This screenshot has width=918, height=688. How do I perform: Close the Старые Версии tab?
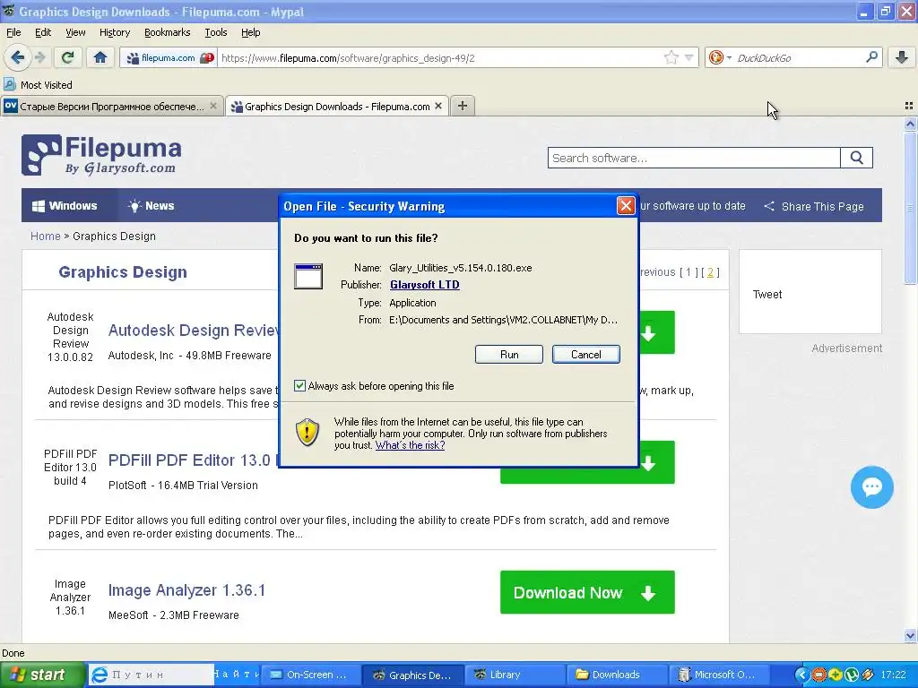click(213, 107)
